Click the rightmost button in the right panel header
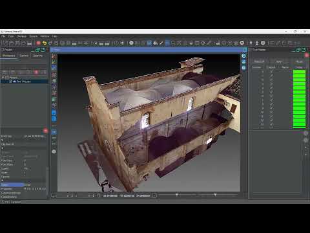Image resolution: width=310 pixels, height=233 pixels. click(x=300, y=61)
